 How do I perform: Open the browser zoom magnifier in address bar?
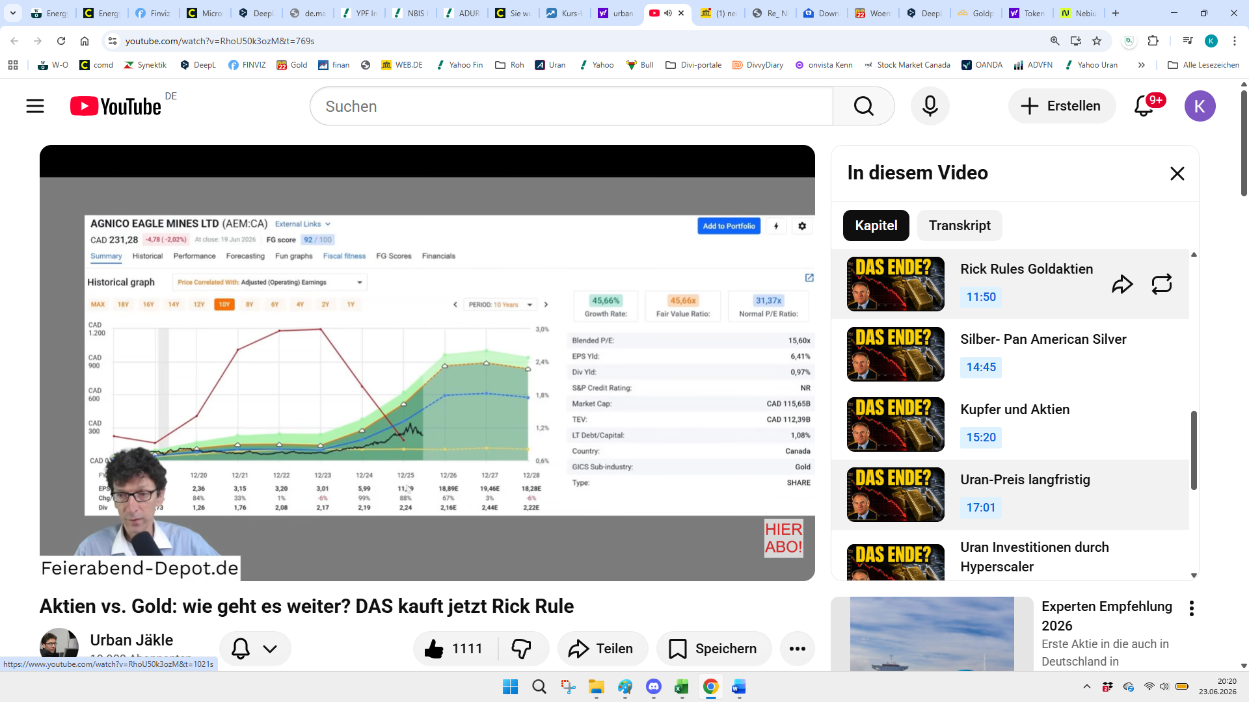coord(1054,41)
